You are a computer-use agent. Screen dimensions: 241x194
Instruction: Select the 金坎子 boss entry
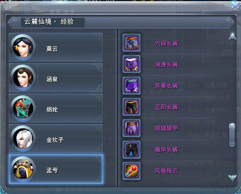[56, 139]
